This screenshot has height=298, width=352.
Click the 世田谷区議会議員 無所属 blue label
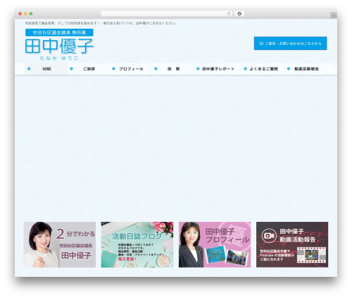click(x=59, y=32)
